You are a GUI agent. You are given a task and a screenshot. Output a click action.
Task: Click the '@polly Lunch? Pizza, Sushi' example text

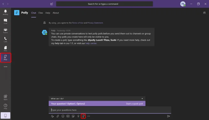coord(102,40)
